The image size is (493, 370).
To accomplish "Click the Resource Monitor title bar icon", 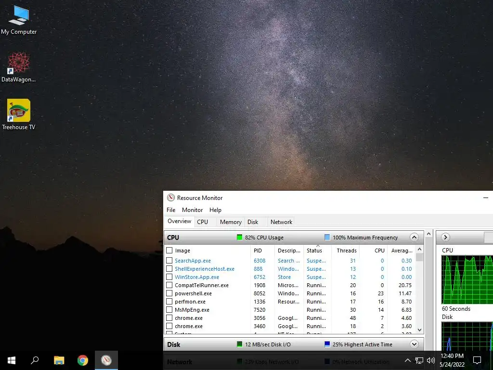I will tap(171, 198).
